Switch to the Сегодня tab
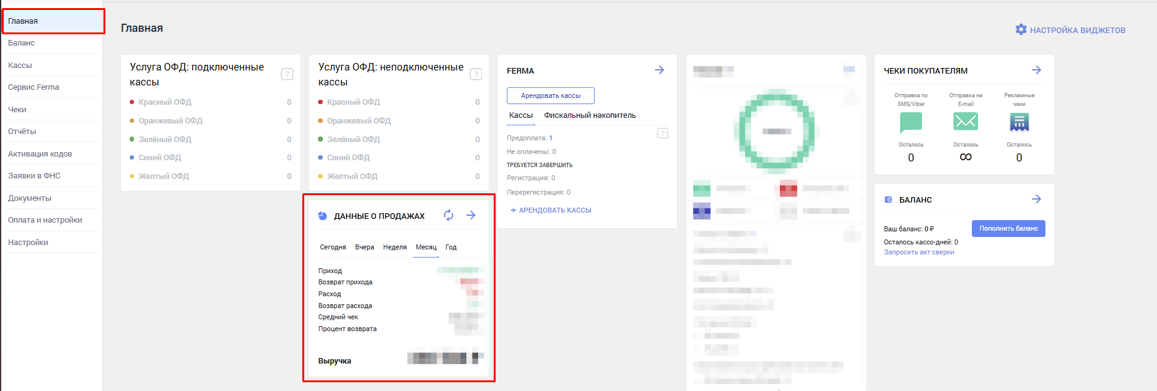This screenshot has width=1157, height=391. click(333, 248)
